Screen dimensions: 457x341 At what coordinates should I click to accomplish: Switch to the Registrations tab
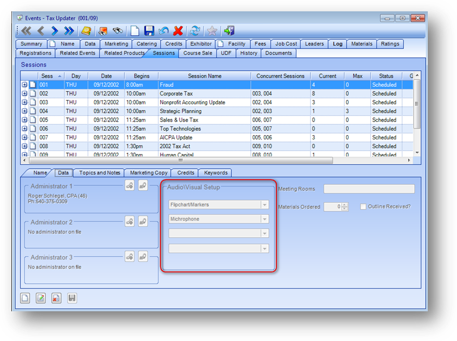pos(35,53)
